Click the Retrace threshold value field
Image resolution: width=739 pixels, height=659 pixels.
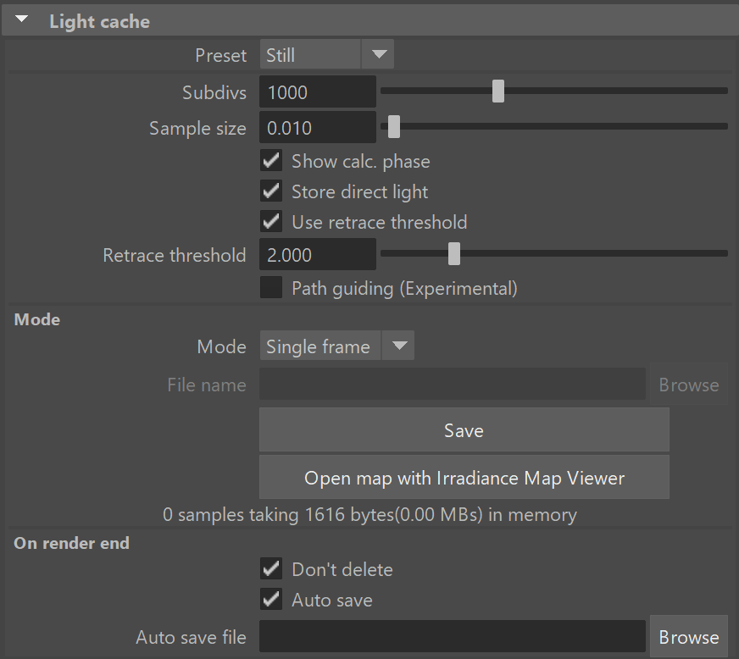[318, 255]
